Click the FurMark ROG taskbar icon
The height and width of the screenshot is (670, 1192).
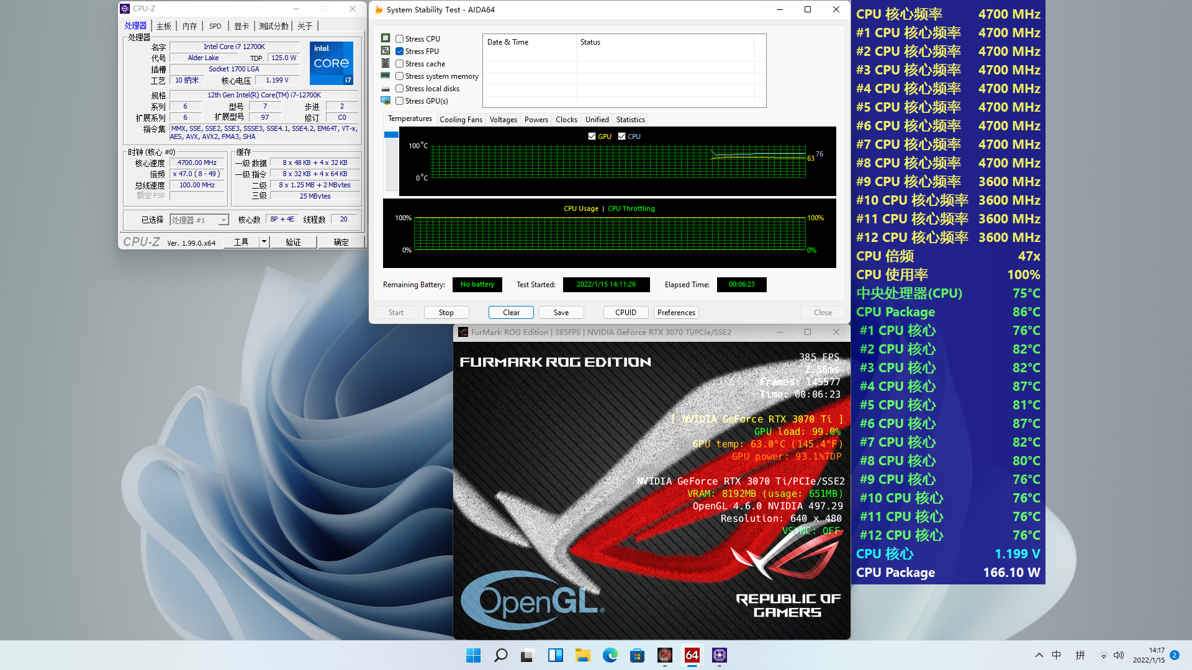(664, 655)
